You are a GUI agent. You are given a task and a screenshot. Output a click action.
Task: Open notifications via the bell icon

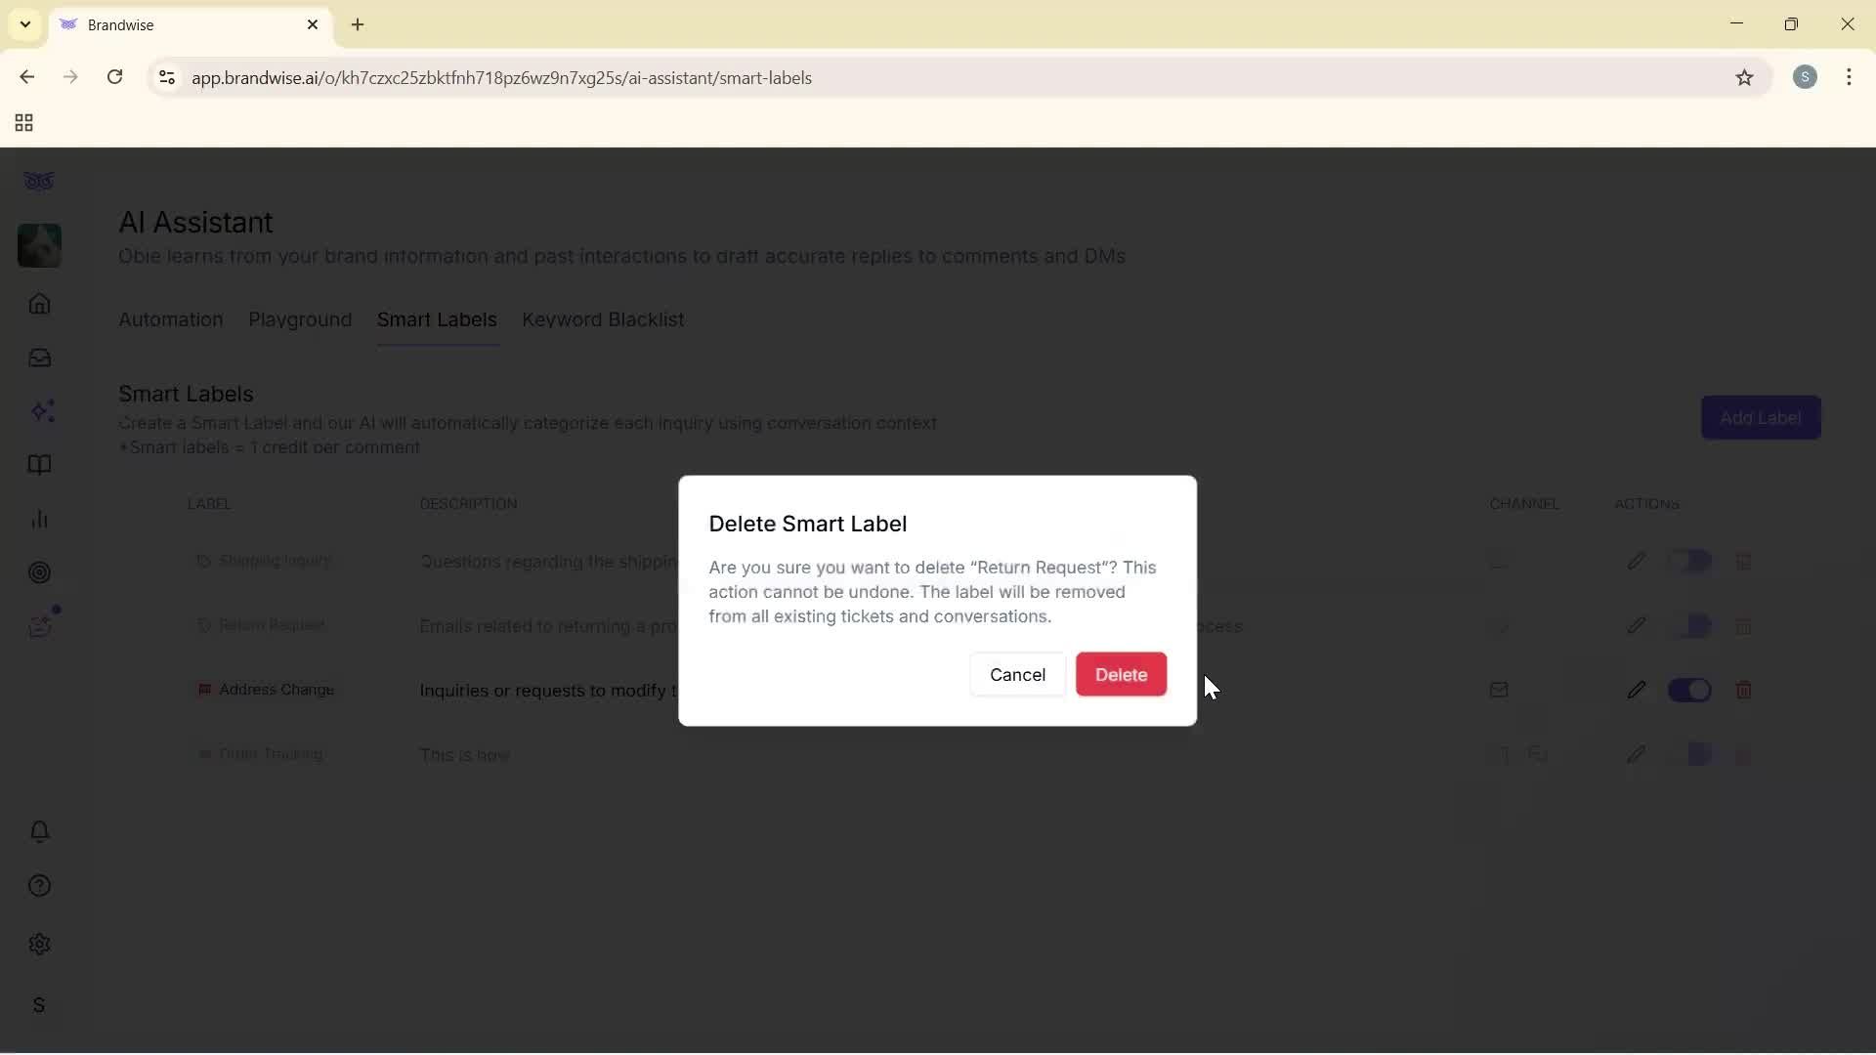pyautogui.click(x=39, y=831)
